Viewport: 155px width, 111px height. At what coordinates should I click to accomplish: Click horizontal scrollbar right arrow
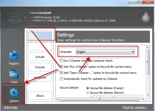coord(143,99)
